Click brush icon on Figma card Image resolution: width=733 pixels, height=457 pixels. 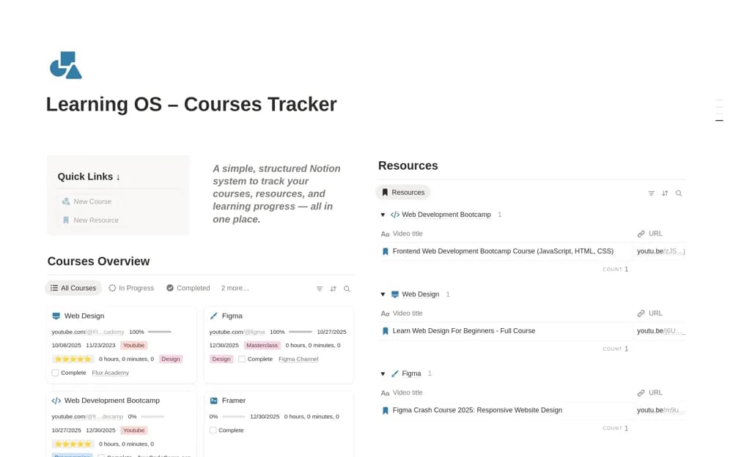coord(213,316)
